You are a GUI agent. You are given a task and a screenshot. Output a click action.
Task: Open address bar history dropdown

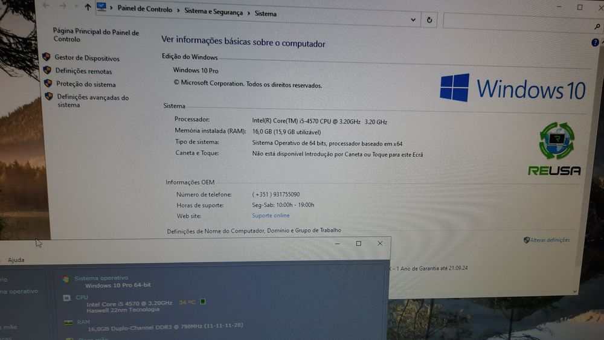pos(413,20)
